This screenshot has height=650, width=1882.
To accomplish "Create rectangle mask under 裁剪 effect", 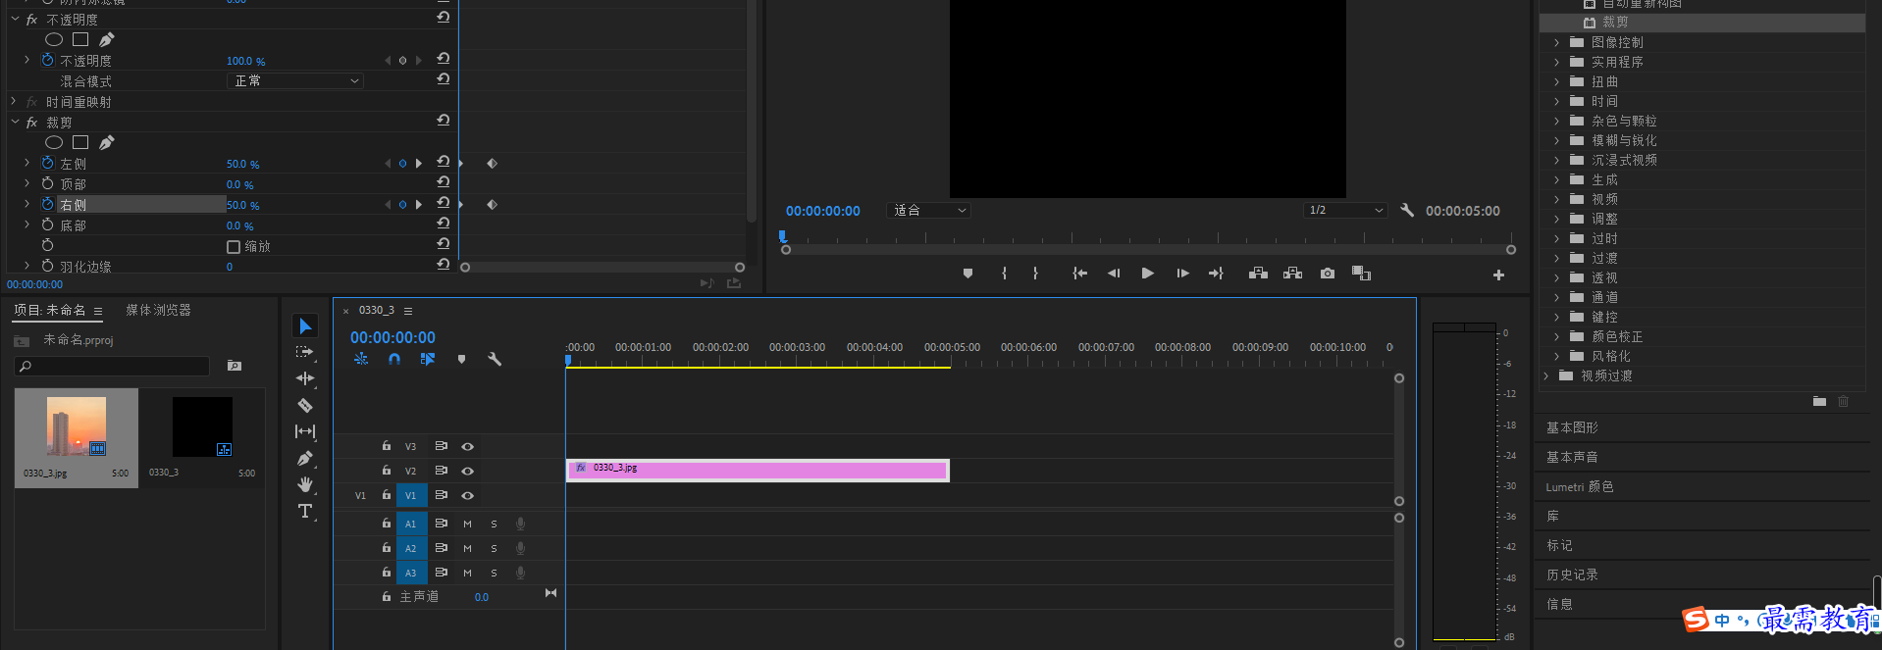I will coord(80,142).
